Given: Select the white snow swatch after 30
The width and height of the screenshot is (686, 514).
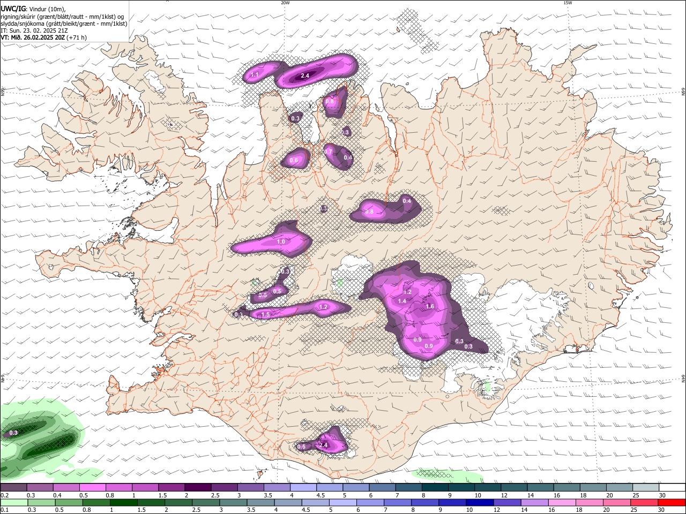Looking at the screenshot, I should click(672, 488).
